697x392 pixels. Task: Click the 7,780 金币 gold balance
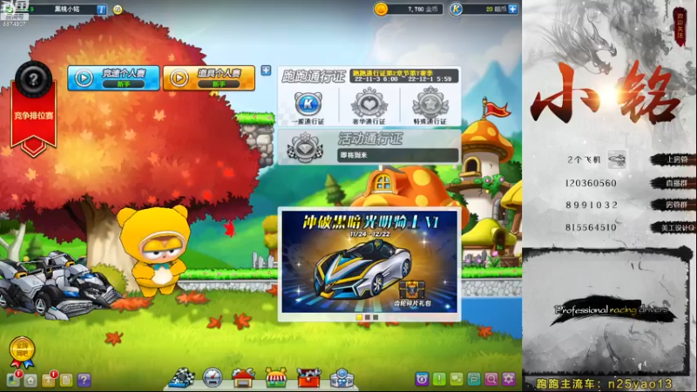(423, 9)
